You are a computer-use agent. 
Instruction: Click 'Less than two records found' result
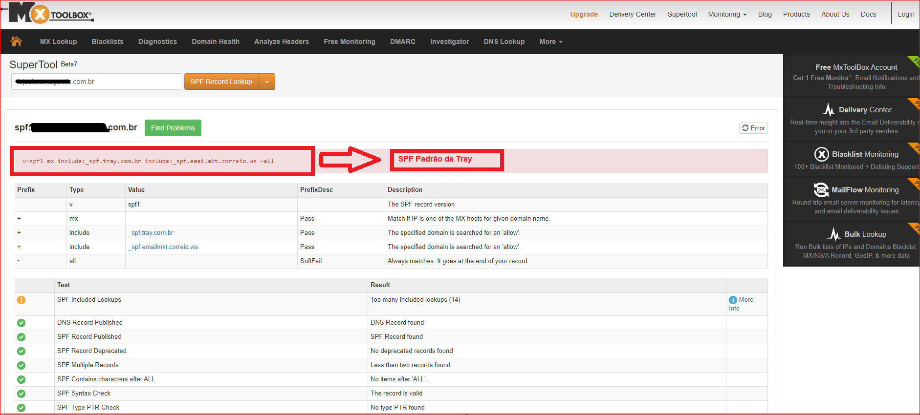coord(410,365)
